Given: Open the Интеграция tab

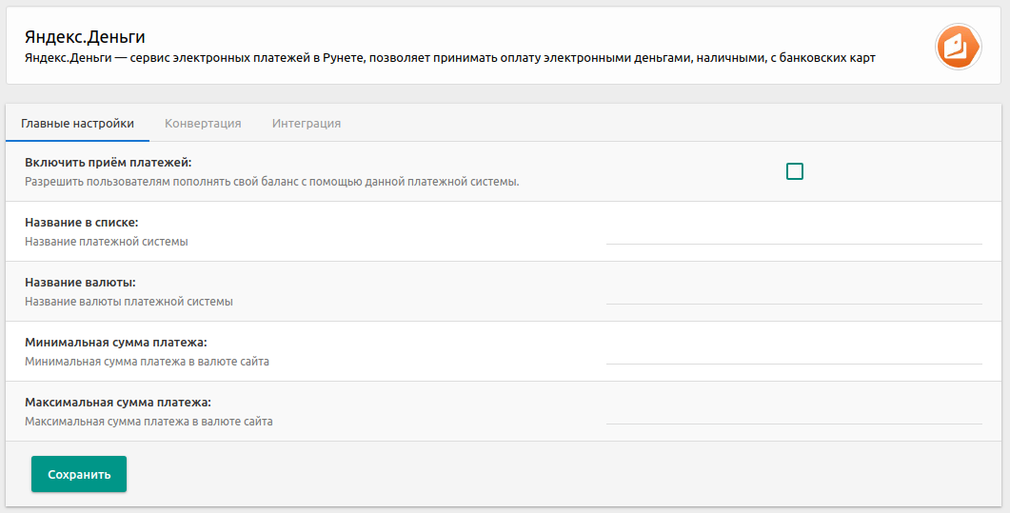Looking at the screenshot, I should point(307,124).
